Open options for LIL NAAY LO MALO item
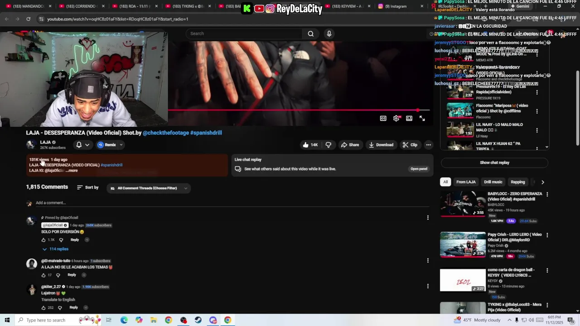The width and height of the screenshot is (580, 326). 537,130
